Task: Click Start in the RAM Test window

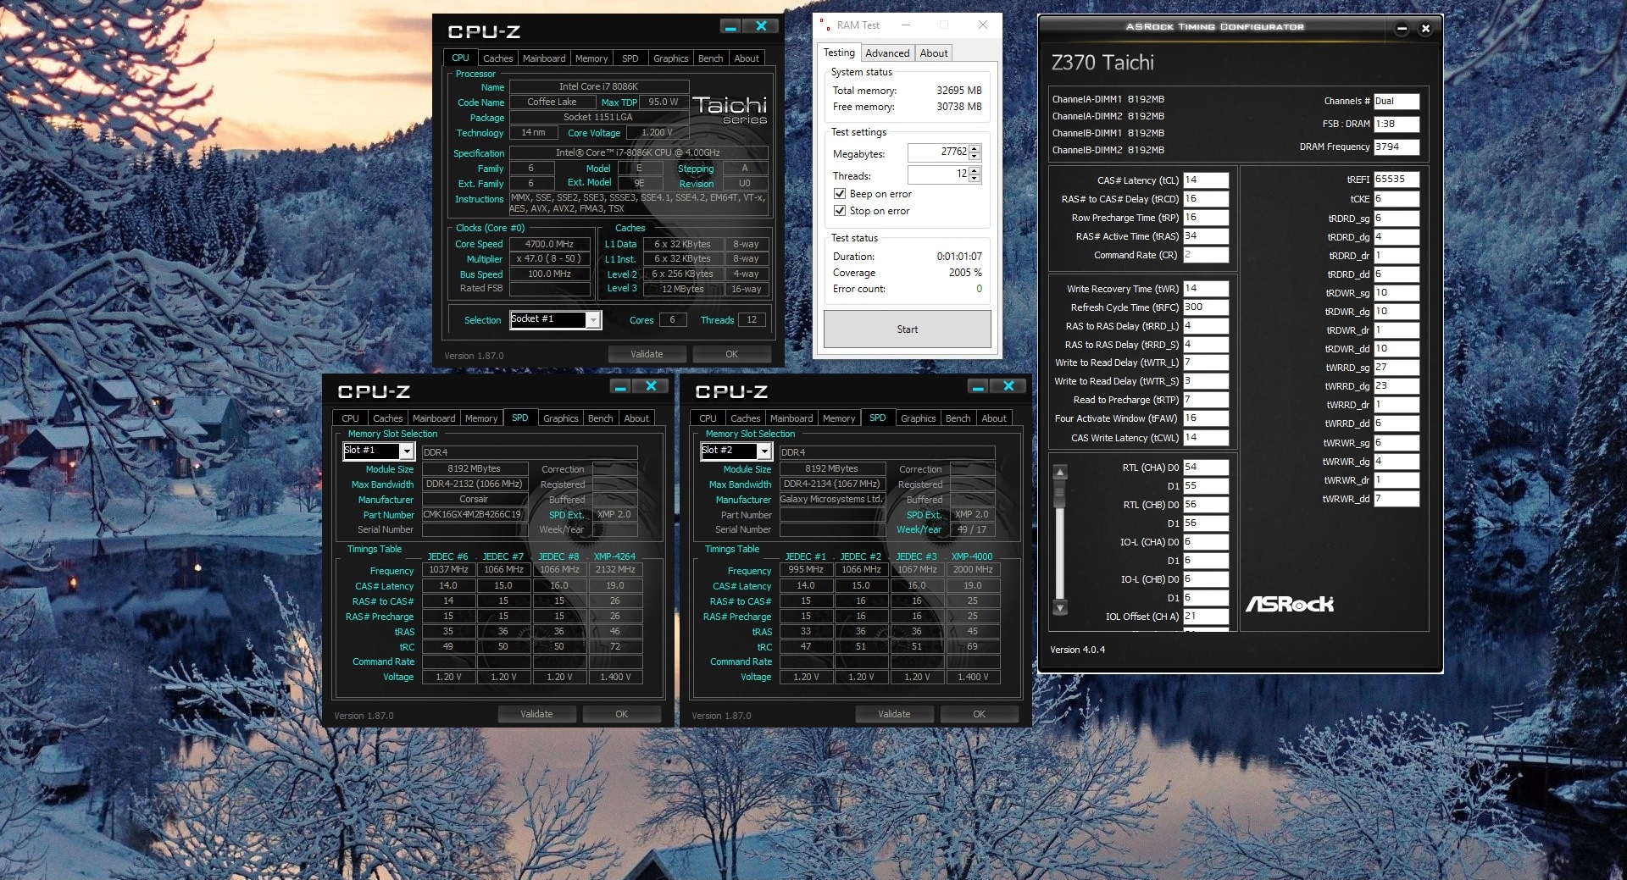Action: tap(907, 329)
